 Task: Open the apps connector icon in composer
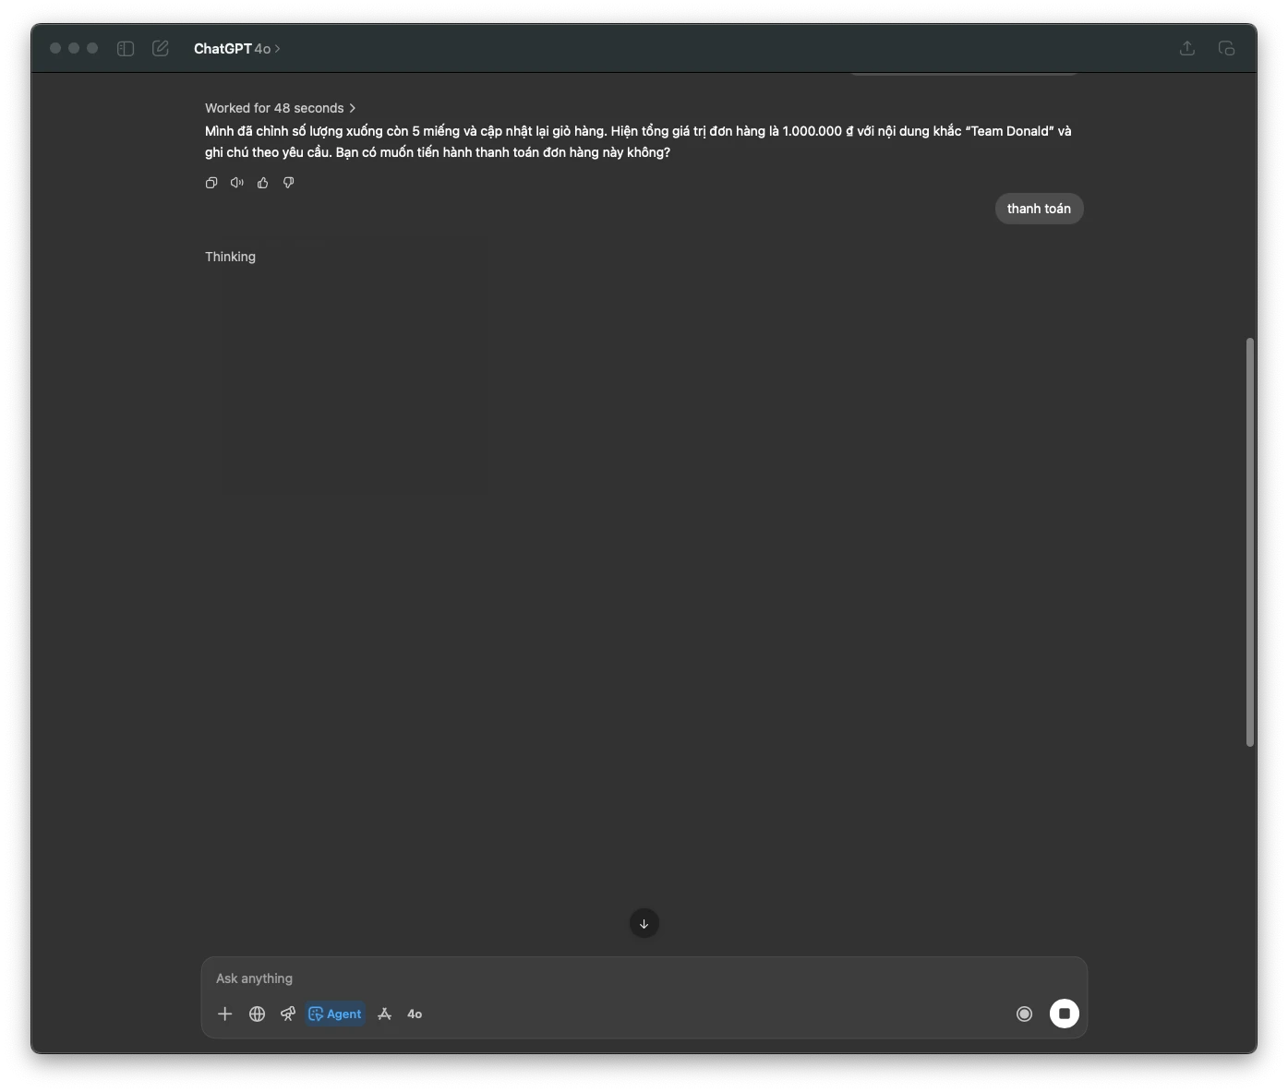[385, 1014]
